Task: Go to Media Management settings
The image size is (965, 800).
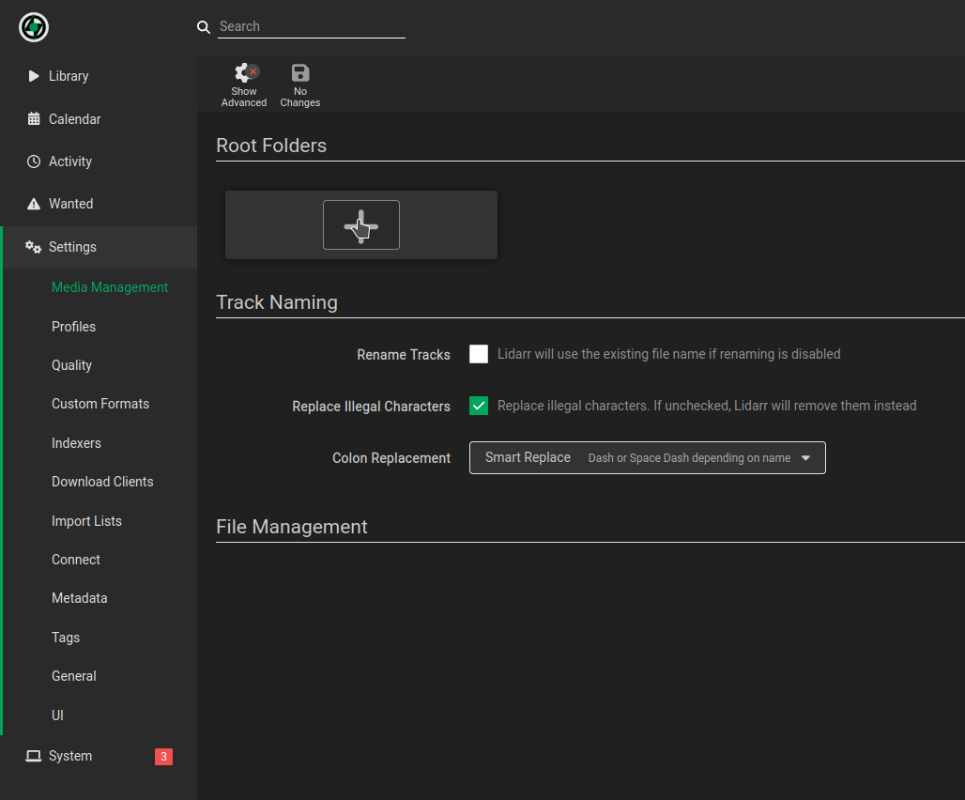Action: coord(110,287)
